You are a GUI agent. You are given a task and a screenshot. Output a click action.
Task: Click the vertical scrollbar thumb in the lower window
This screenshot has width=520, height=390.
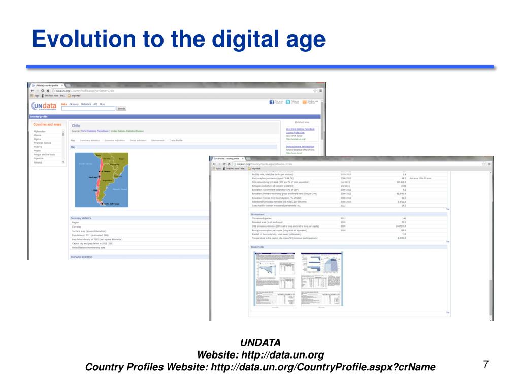pyautogui.click(x=491, y=298)
